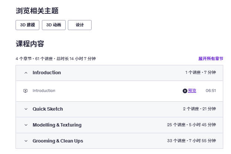
Task: Click the 2 个讲座 · 21 分钟 summary
Action: pos(199,109)
